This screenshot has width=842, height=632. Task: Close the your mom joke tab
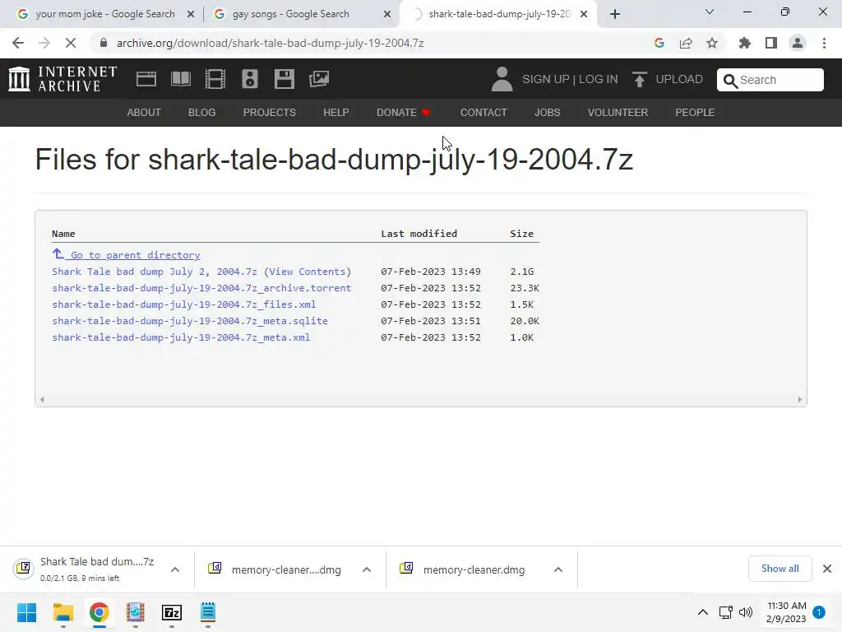191,15
